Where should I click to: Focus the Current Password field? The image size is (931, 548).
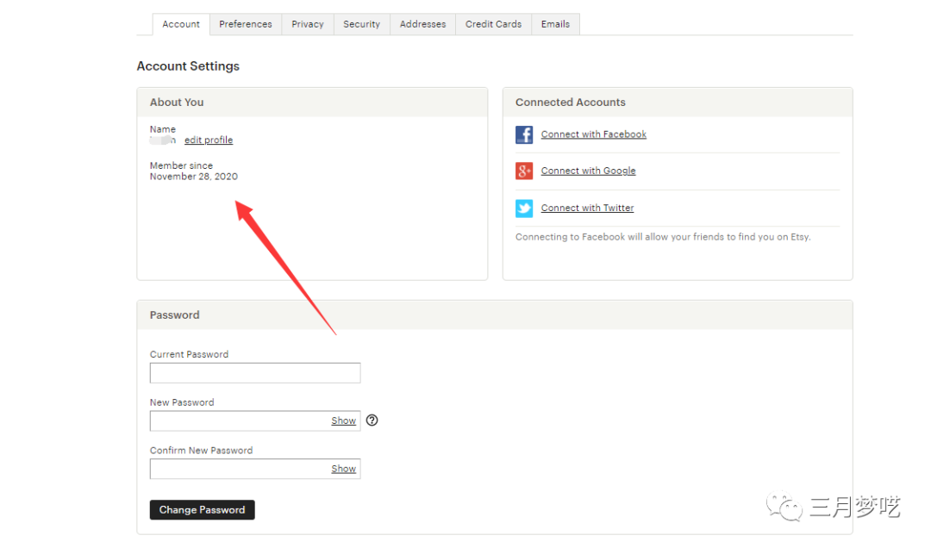254,373
